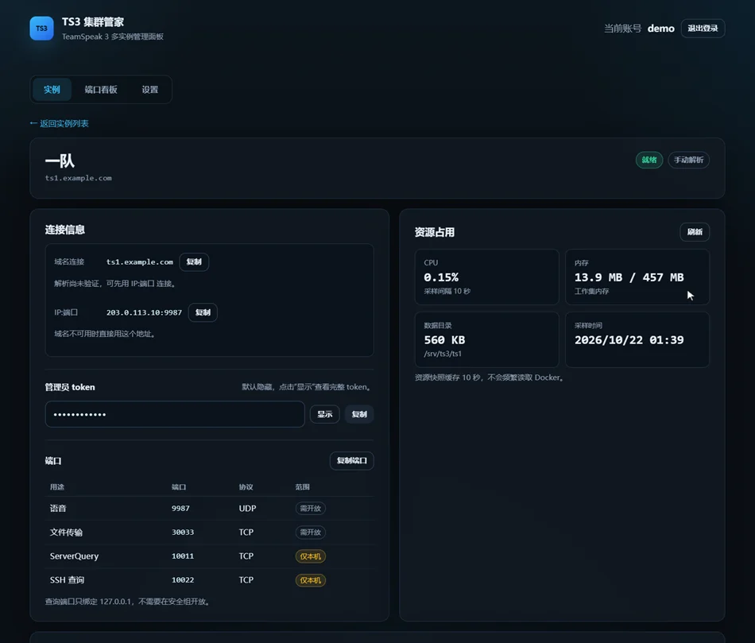
Task: Click the CPU value 0.15%
Action: [441, 277]
